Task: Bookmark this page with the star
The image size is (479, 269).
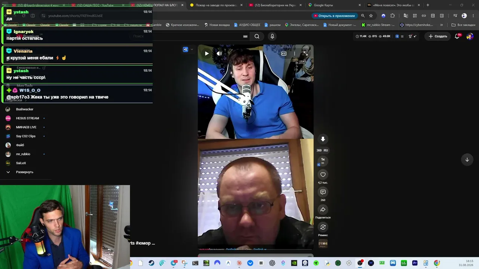Action: (x=371, y=16)
